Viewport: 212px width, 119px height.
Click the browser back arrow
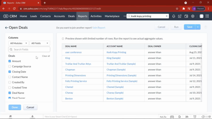4,9
